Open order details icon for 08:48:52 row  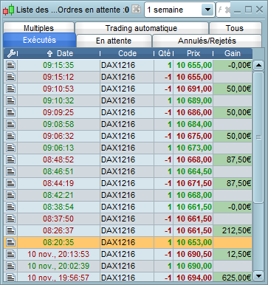pos(11,159)
